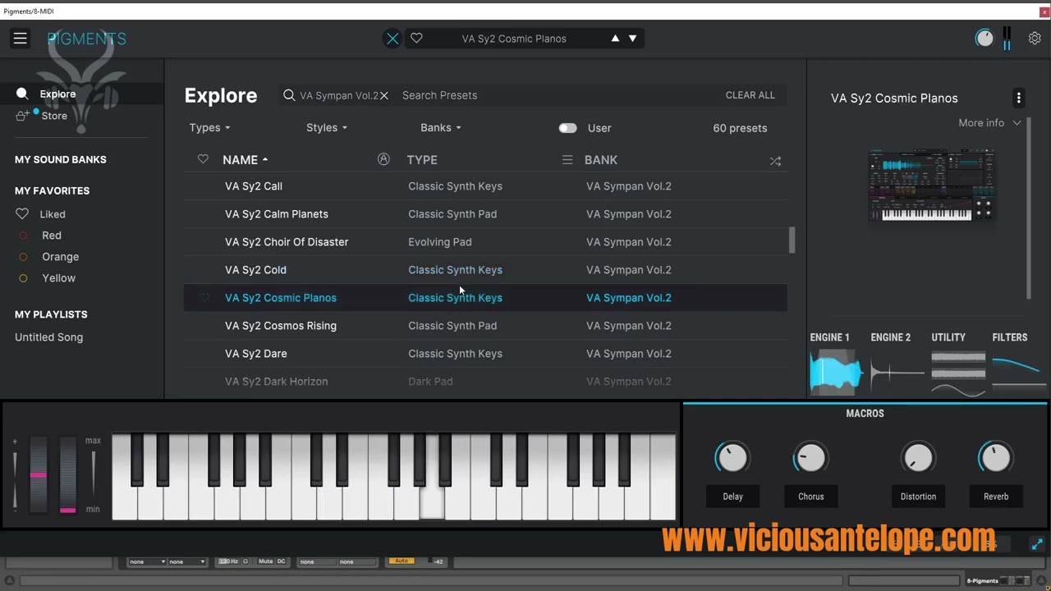The image size is (1051, 591).
Task: Click the pitch bend wheel strip
Action: (x=39, y=475)
